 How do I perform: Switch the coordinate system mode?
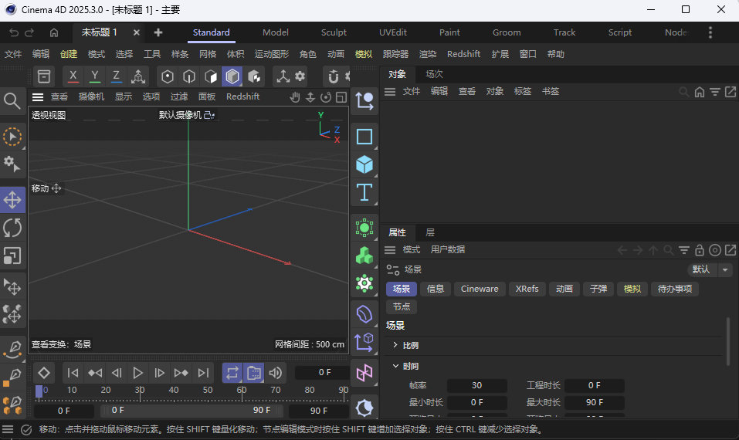pyautogui.click(x=138, y=76)
